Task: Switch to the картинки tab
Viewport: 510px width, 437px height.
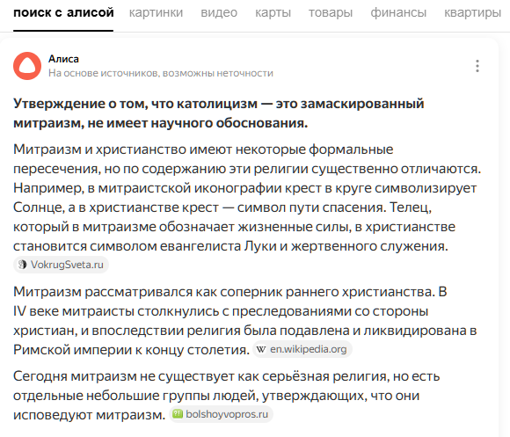Action: tap(156, 12)
